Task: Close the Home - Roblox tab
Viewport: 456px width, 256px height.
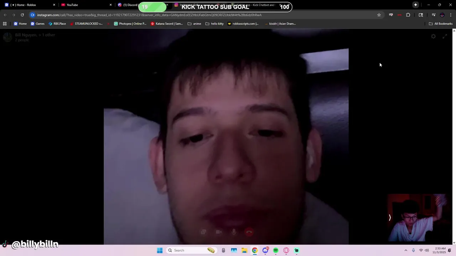Action: click(x=54, y=5)
